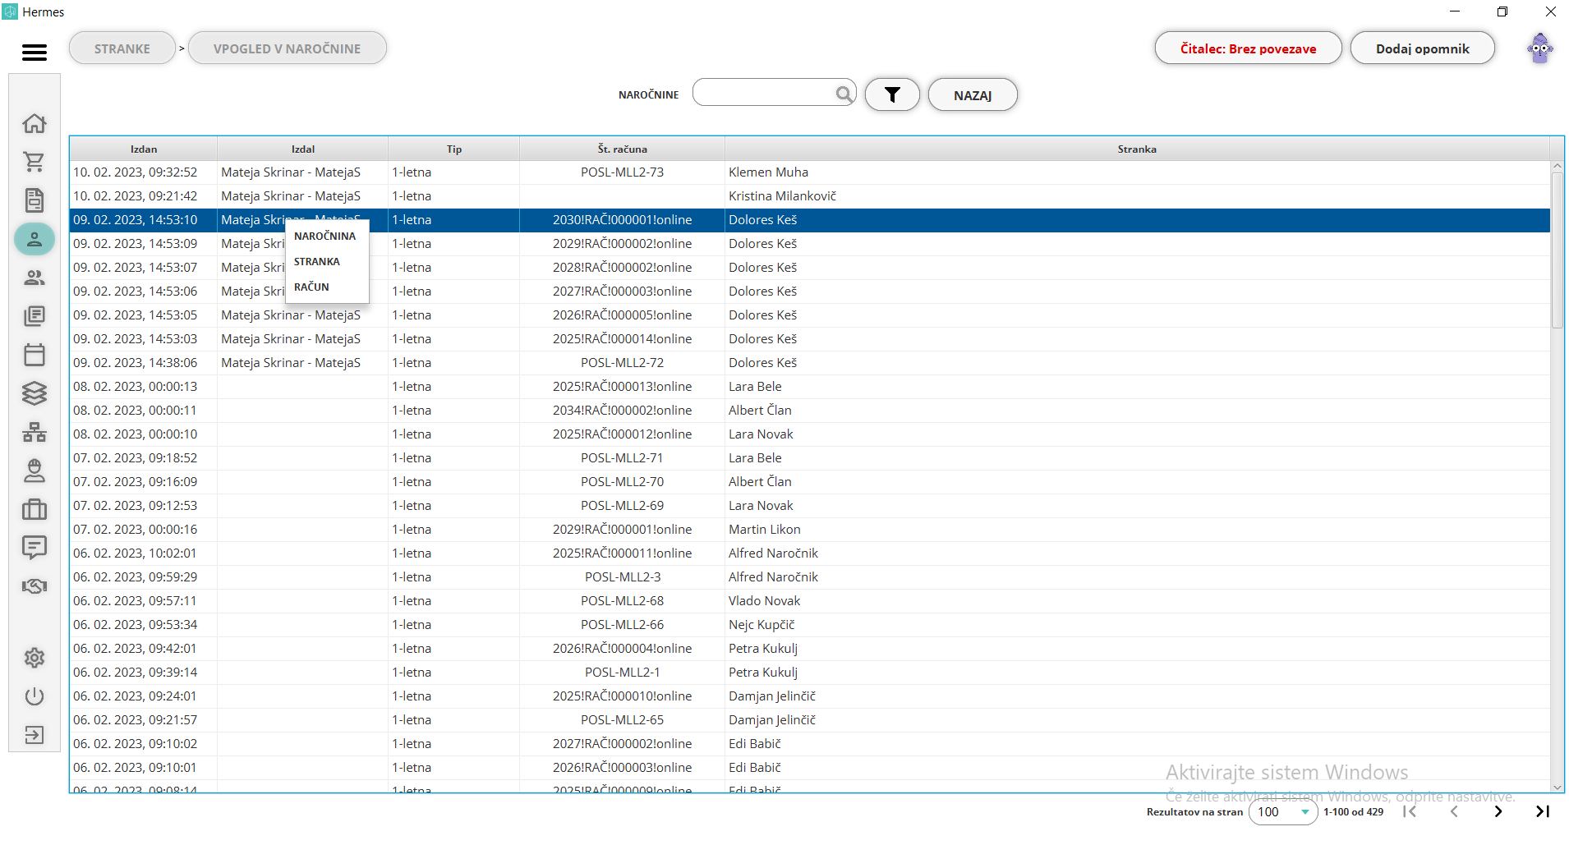Click the purple user avatar icon
The height and width of the screenshot is (845, 1569).
click(x=1540, y=48)
